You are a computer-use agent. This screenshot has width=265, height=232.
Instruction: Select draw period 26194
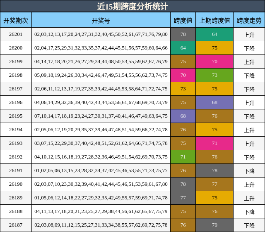pos(16,130)
